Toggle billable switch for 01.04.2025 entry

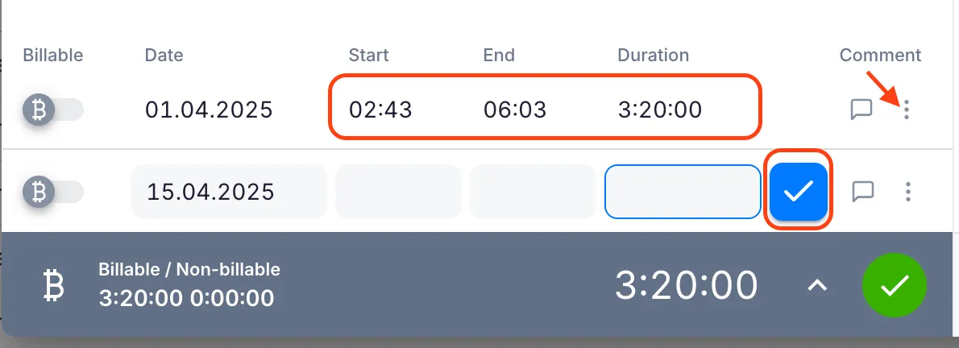(x=53, y=109)
